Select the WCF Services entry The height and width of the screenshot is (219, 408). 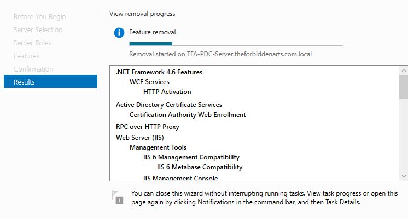149,82
